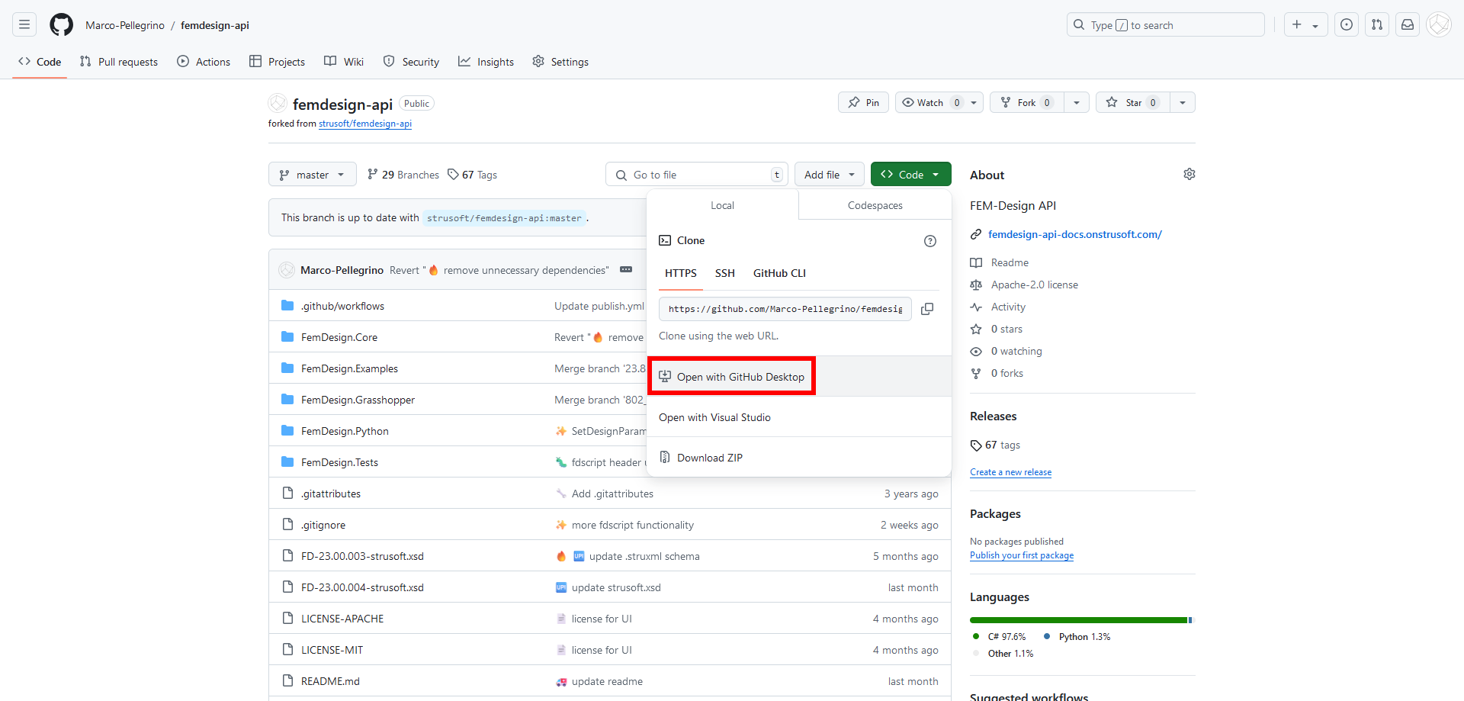1464x701 pixels.
Task: Click the clone help question mark icon
Action: coord(929,241)
